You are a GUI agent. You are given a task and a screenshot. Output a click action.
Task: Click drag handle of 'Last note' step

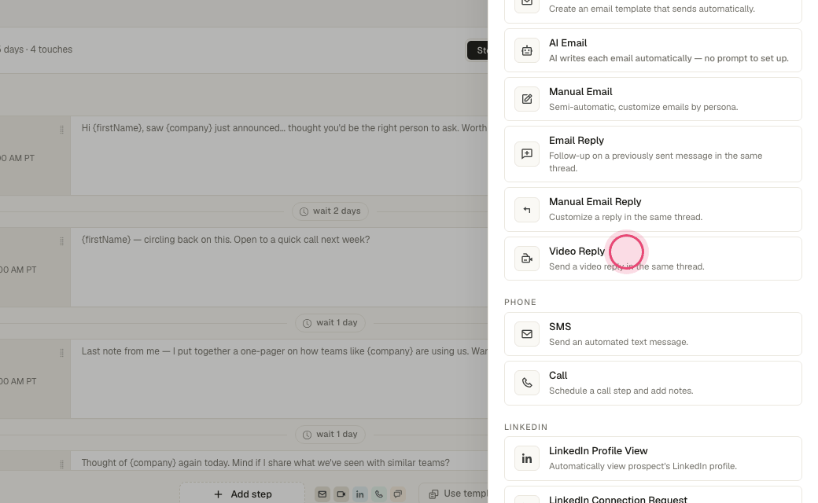point(61,353)
